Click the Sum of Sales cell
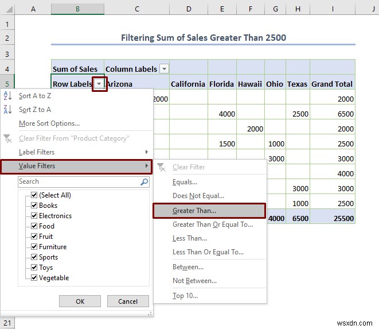Image resolution: width=379 pixels, height=329 pixels. [x=77, y=67]
